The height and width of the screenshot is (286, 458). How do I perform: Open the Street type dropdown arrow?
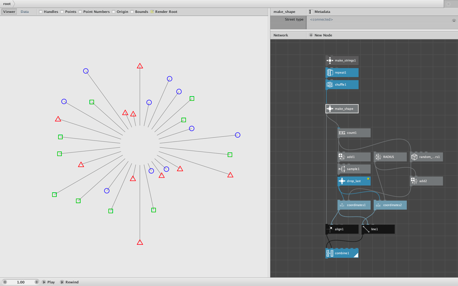coord(454,21)
